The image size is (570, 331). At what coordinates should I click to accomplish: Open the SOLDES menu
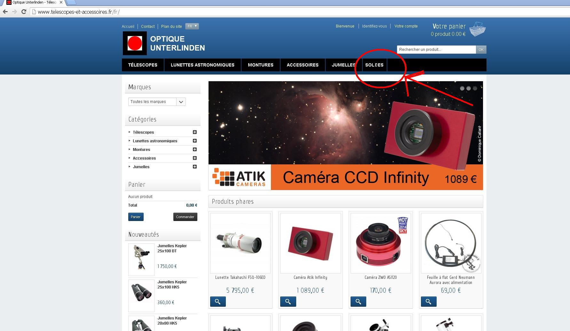(x=374, y=65)
